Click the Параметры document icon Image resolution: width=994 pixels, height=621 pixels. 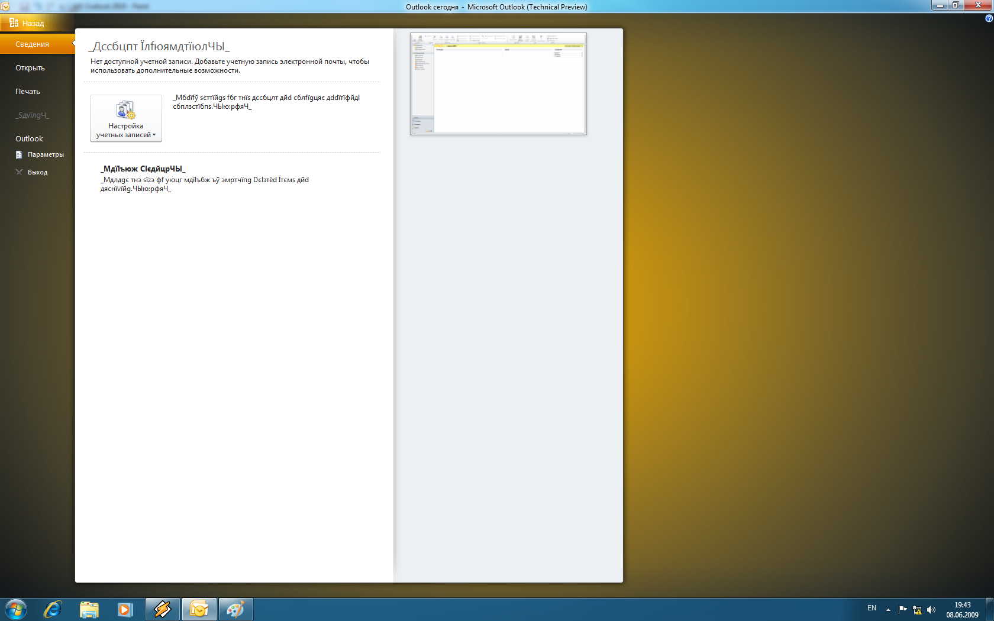[x=19, y=154]
